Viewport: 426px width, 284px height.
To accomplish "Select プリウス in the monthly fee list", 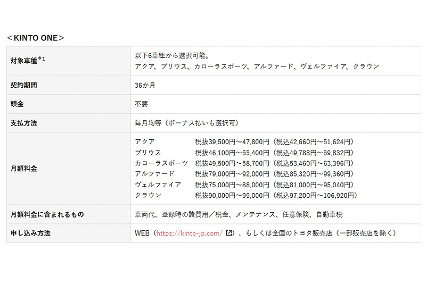I will 148,153.
